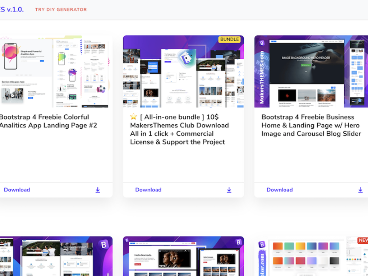This screenshot has width=368, height=276.
Task: Click the yellow BUNDLE badge
Action: (x=229, y=39)
